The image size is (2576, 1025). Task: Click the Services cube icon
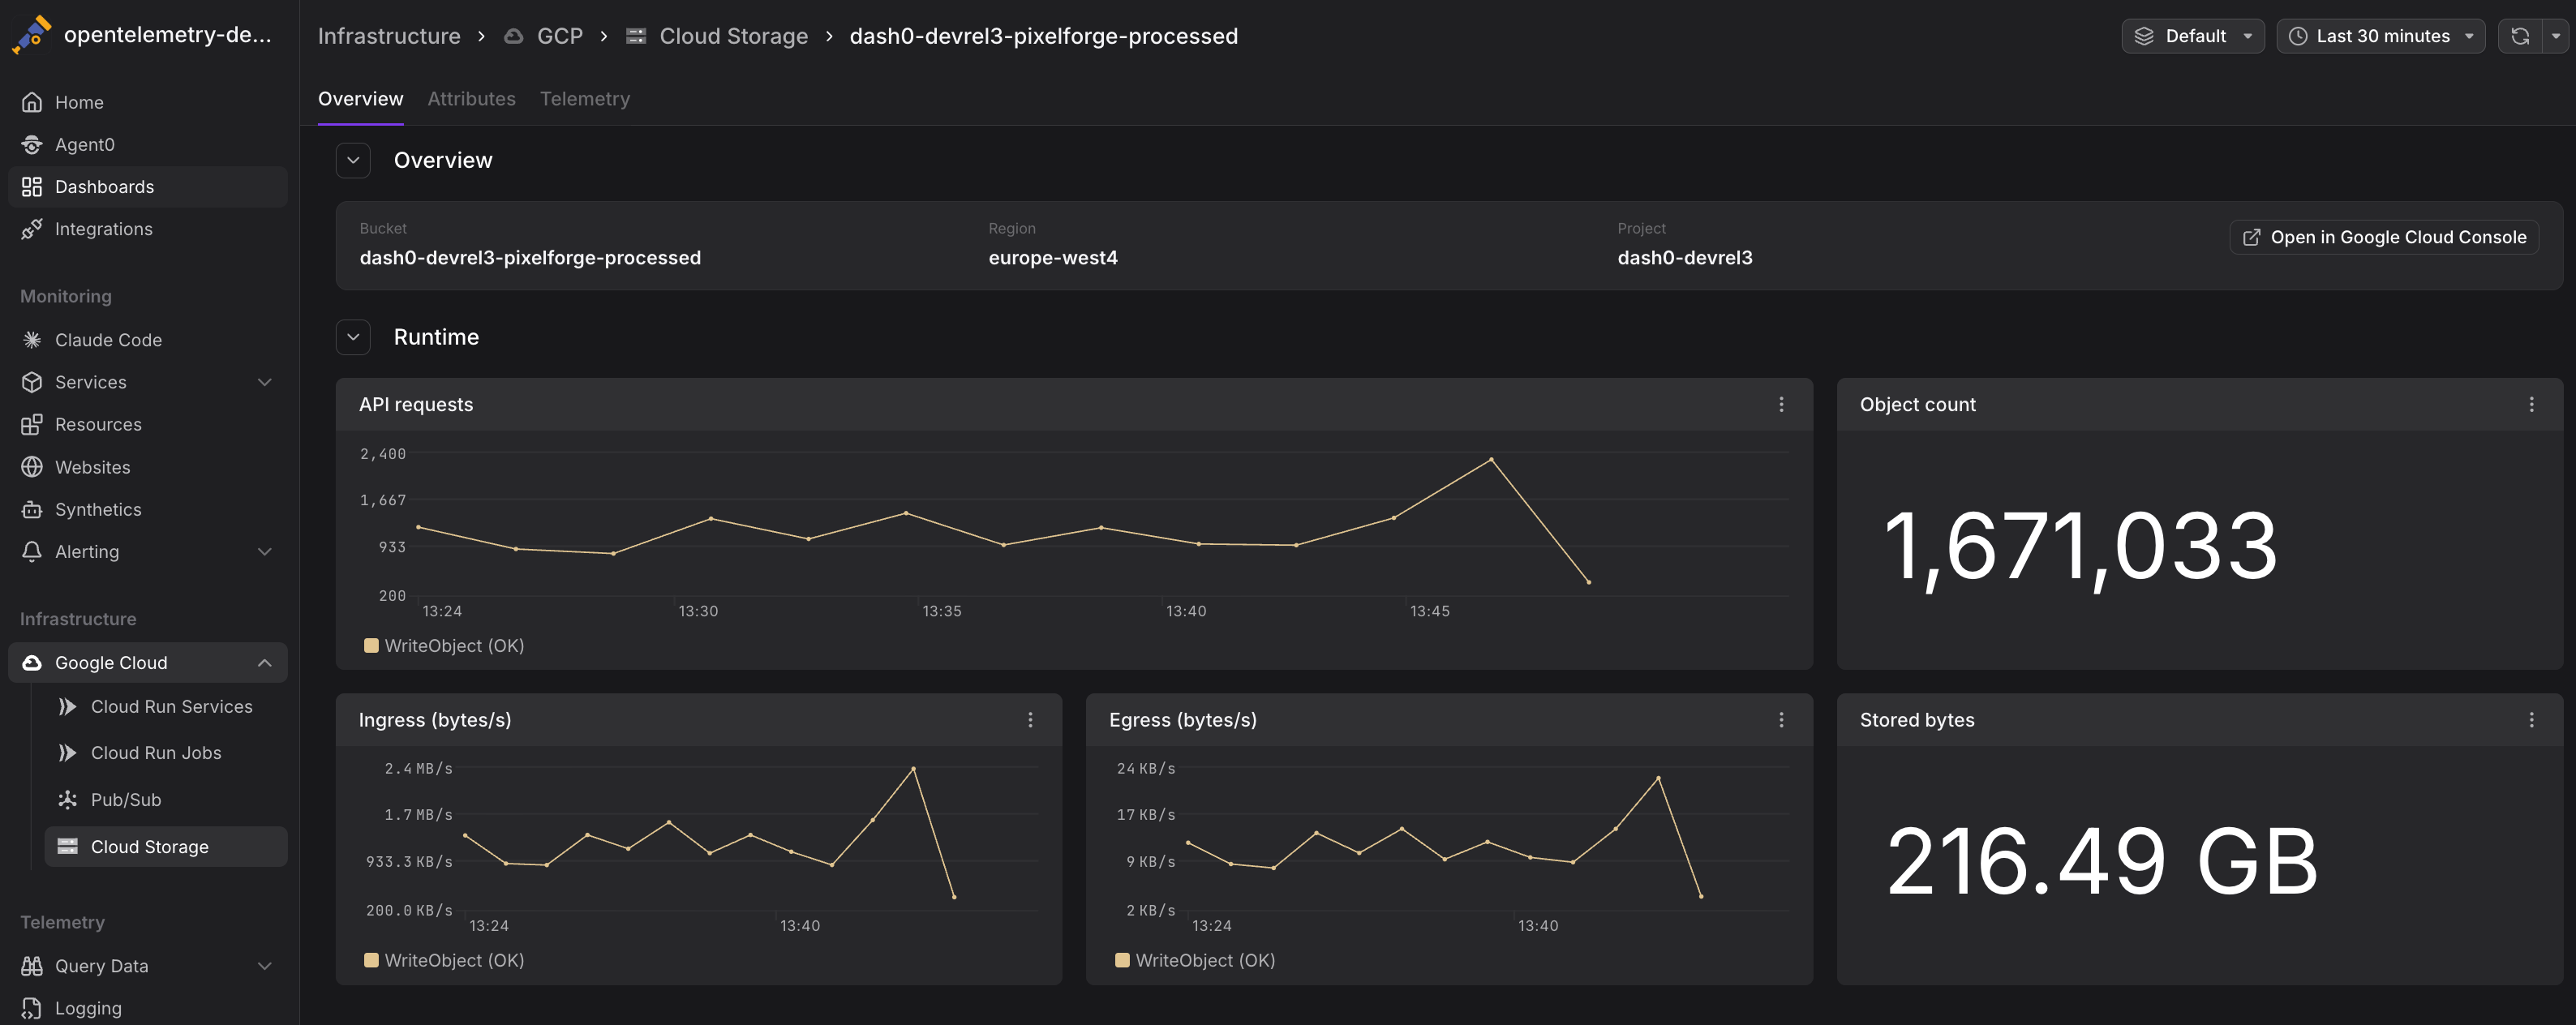click(32, 382)
